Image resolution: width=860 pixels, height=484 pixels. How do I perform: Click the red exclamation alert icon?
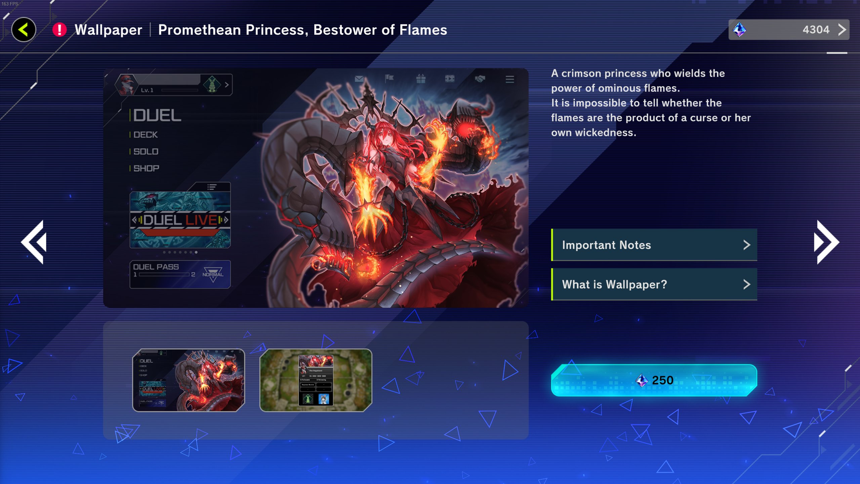tap(59, 30)
